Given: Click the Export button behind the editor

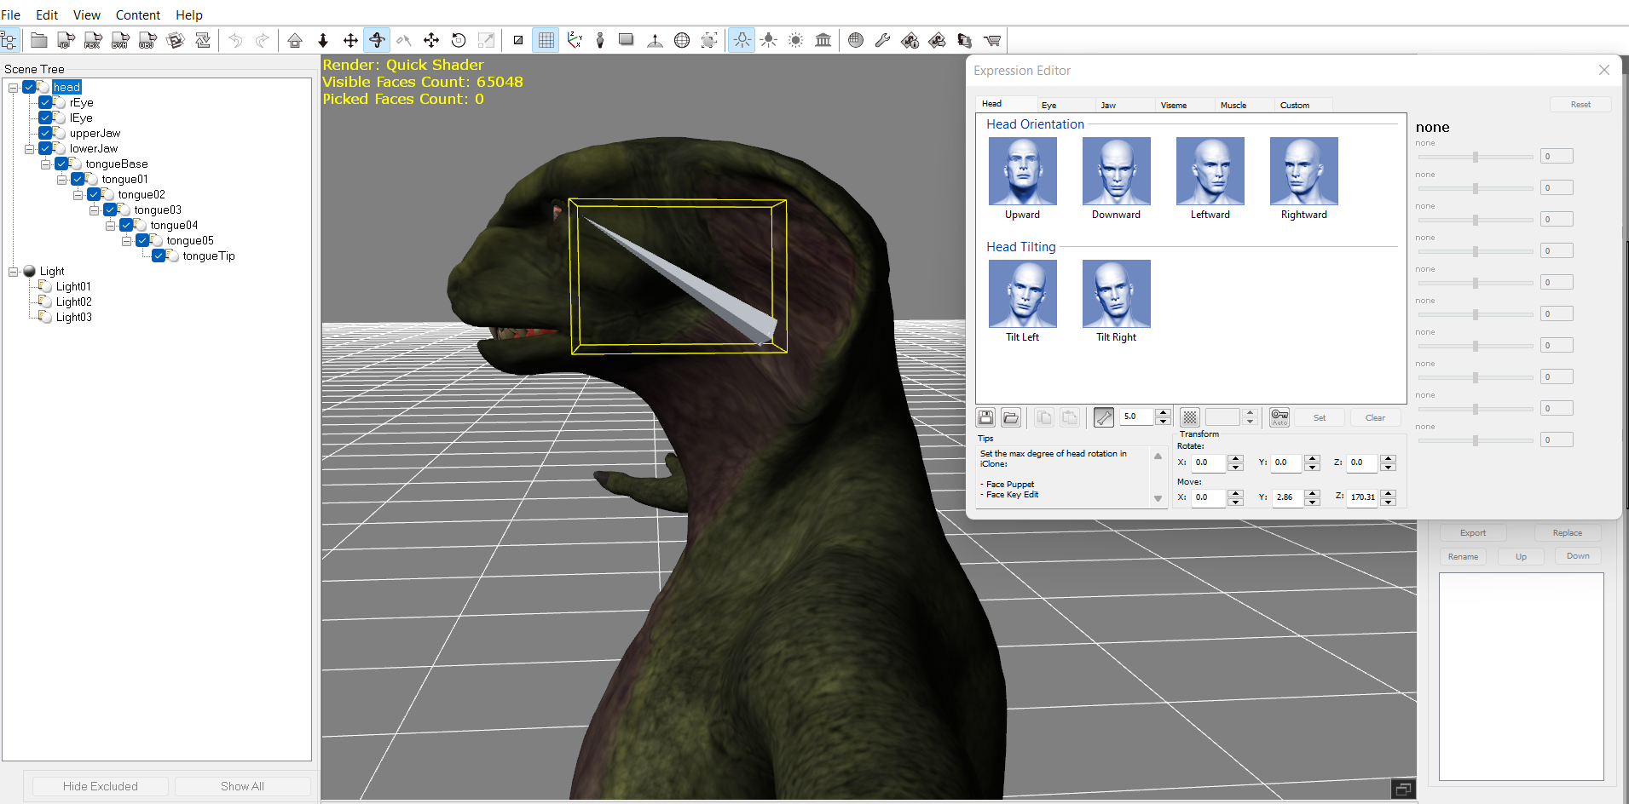Looking at the screenshot, I should (x=1473, y=532).
